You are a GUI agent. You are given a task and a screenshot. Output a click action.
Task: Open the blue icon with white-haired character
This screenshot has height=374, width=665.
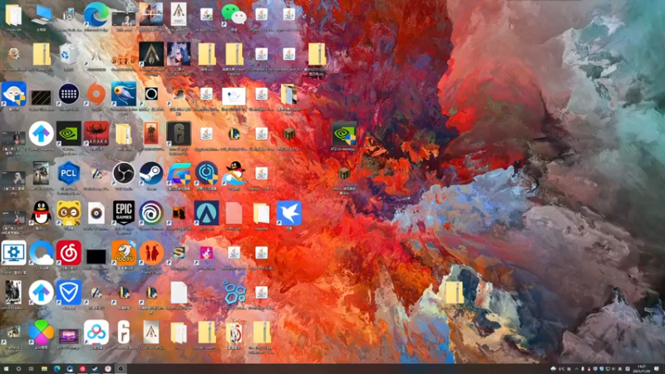tap(13, 94)
